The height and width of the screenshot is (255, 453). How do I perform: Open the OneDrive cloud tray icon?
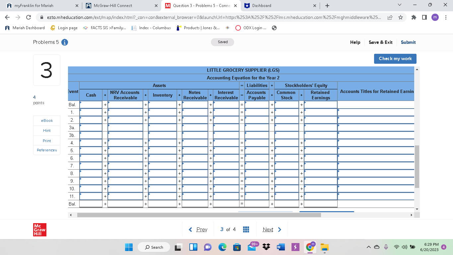pyautogui.click(x=376, y=247)
